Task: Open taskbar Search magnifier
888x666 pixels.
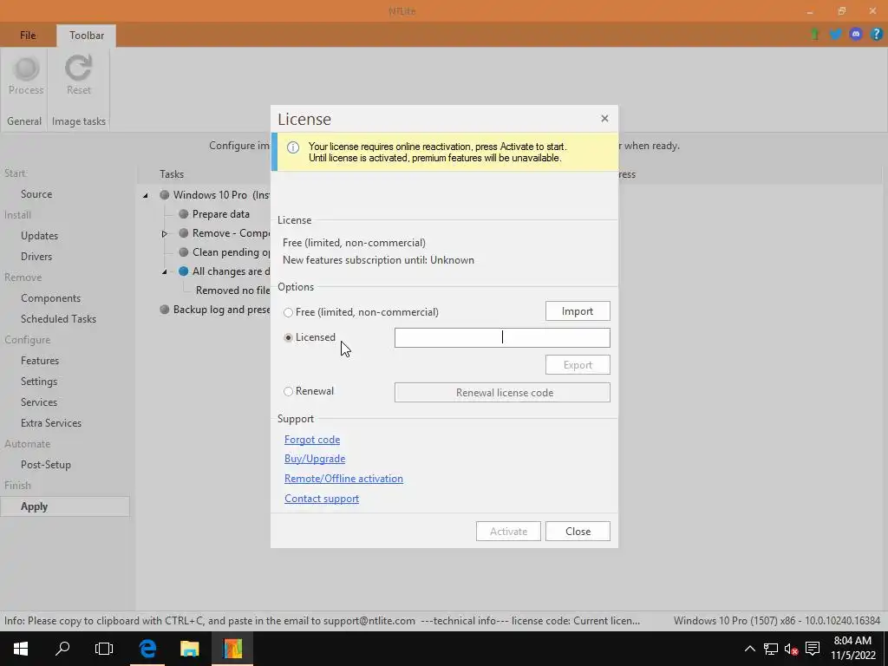Action: [x=62, y=649]
